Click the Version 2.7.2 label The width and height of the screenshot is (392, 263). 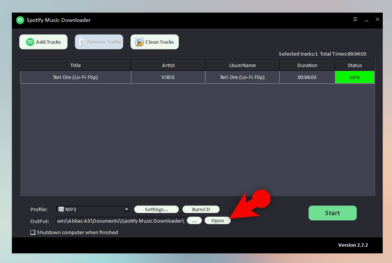(353, 245)
